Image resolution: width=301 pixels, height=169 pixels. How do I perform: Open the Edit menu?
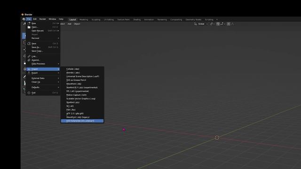(x=35, y=19)
